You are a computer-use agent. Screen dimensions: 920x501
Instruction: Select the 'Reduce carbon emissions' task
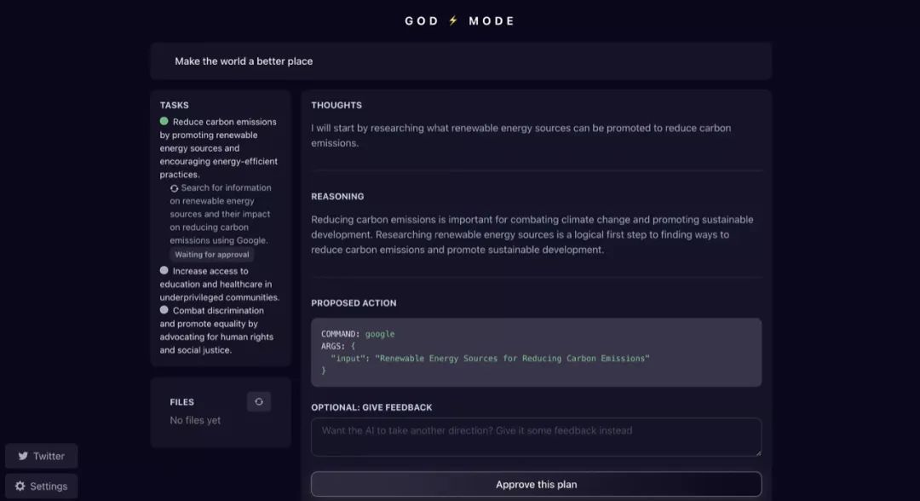[219, 148]
